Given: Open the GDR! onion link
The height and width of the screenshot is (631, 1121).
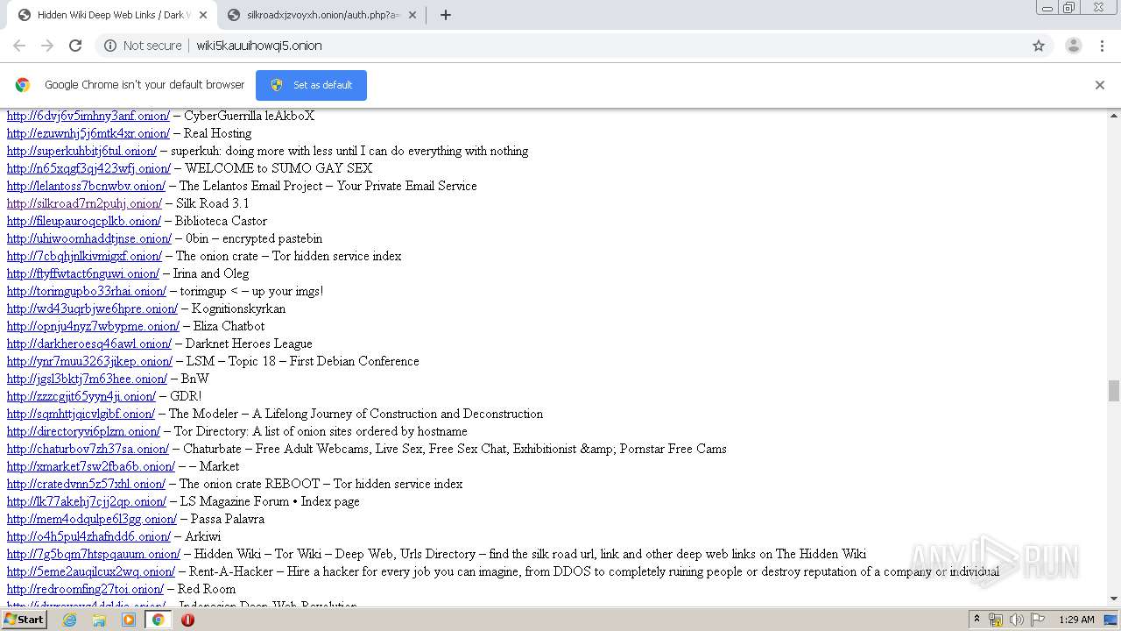Looking at the screenshot, I should [x=81, y=396].
